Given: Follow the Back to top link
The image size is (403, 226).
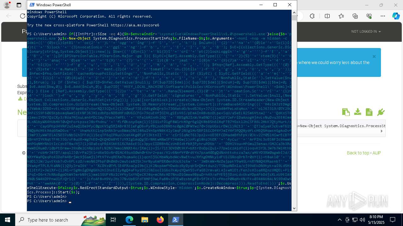Looking at the screenshot, I should point(358,153).
